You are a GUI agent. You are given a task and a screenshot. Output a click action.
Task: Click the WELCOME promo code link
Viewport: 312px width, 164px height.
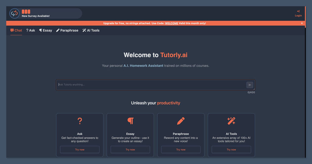[x=172, y=23]
